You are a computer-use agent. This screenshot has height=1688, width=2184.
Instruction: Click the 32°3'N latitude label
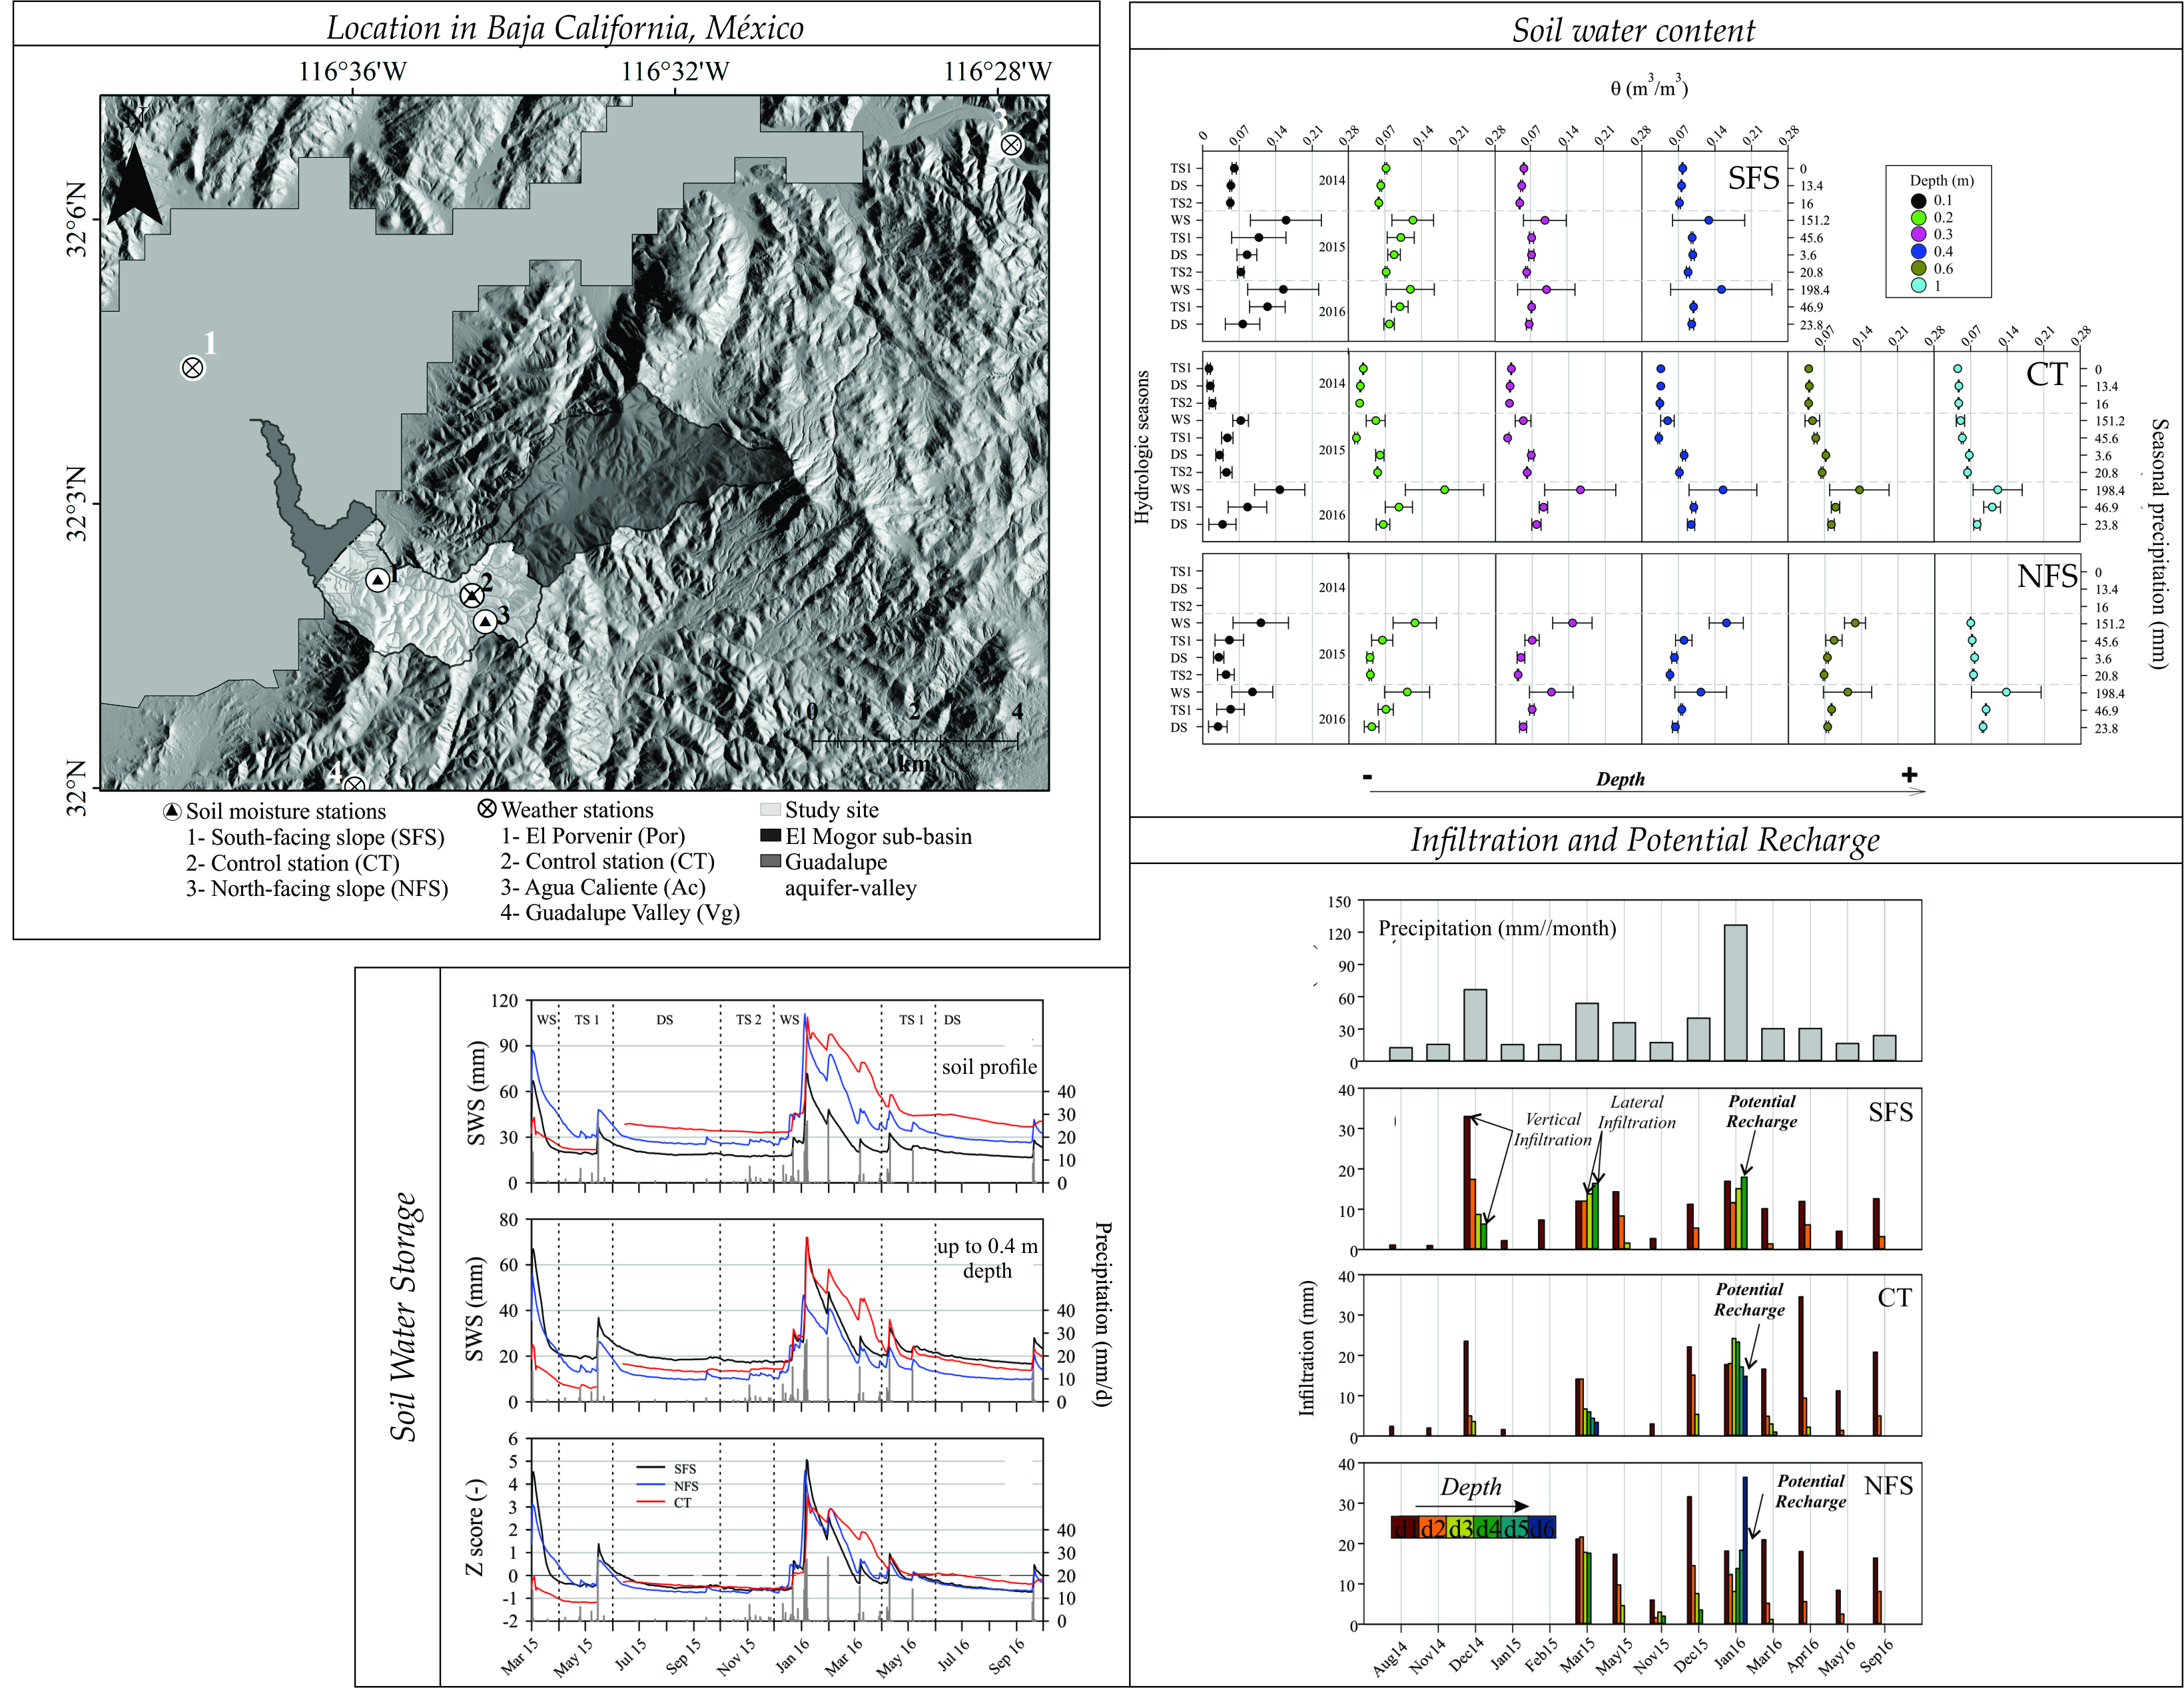[x=77, y=503]
